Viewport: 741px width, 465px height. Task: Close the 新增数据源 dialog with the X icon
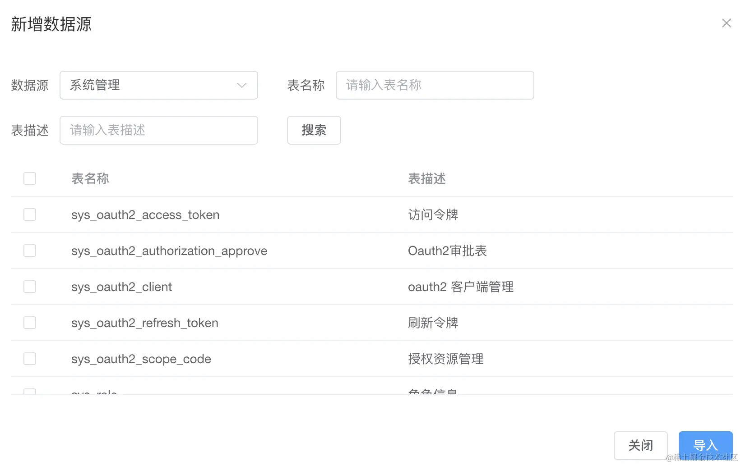tap(726, 23)
